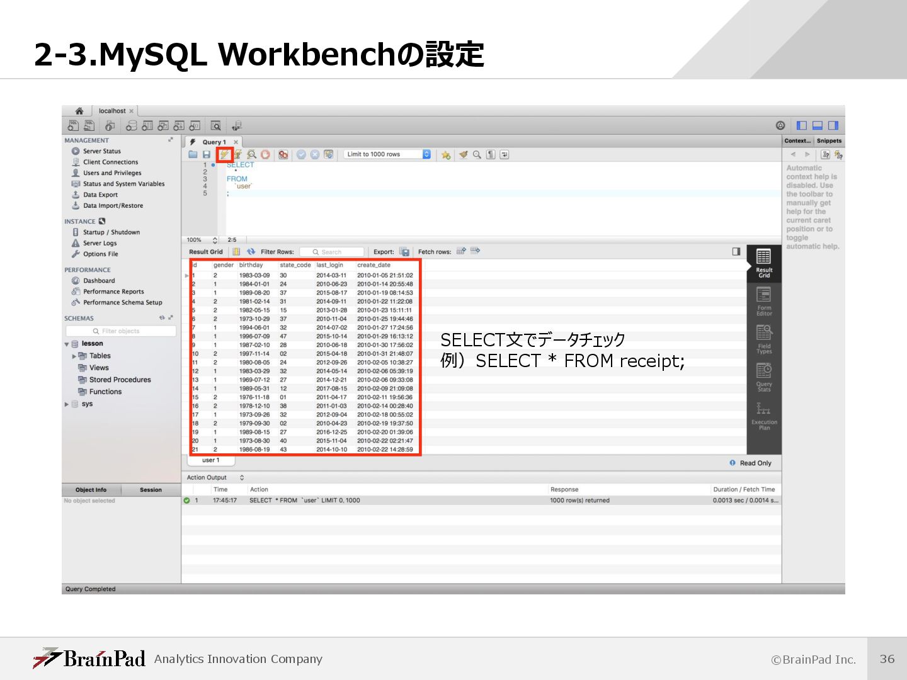The height and width of the screenshot is (680, 907).
Task: Toggle the left sidebar panel visibility
Action: tap(802, 125)
